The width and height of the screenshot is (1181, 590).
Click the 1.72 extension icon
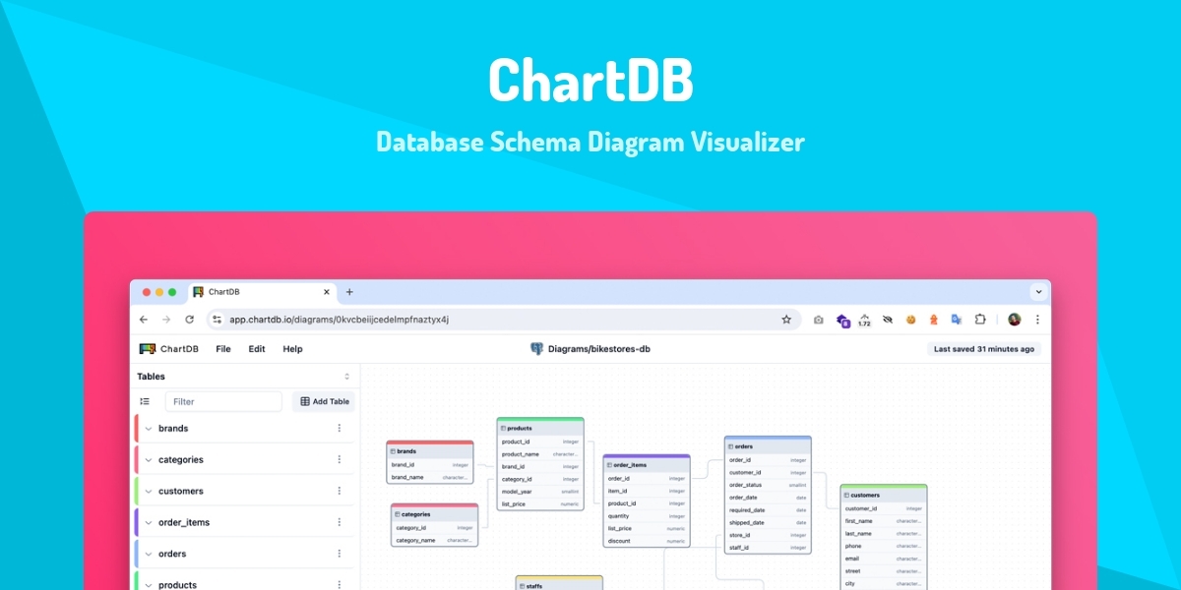(864, 320)
